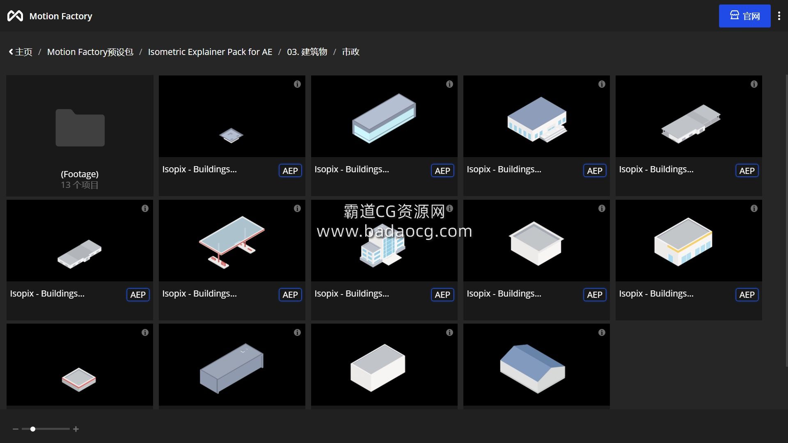Click the vertical scrollbar on the right

tap(786, 221)
